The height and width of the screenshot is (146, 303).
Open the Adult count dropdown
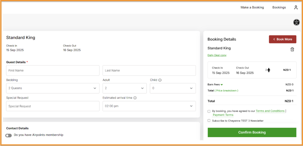124,88
